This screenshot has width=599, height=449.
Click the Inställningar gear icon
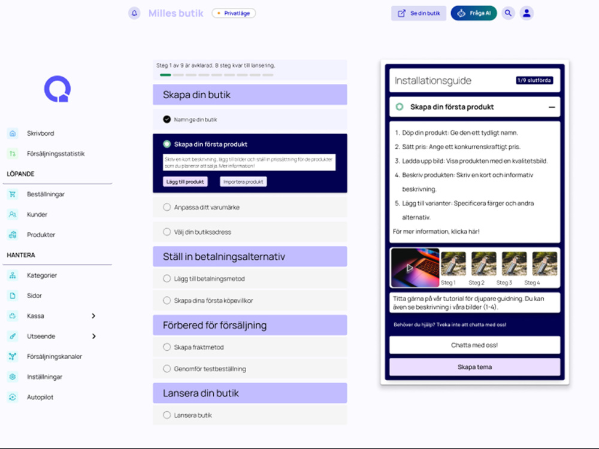pos(13,377)
